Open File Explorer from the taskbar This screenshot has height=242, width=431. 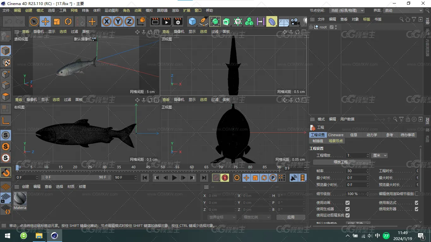[39, 236]
